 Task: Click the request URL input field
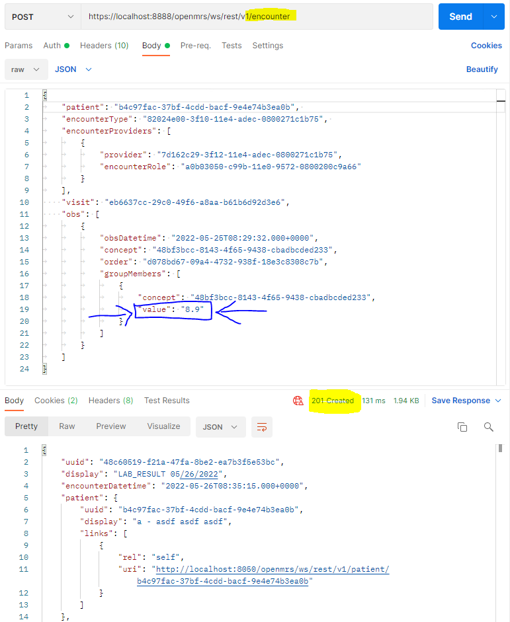pyautogui.click(x=257, y=17)
